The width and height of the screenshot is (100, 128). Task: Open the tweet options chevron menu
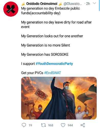click(94, 3)
